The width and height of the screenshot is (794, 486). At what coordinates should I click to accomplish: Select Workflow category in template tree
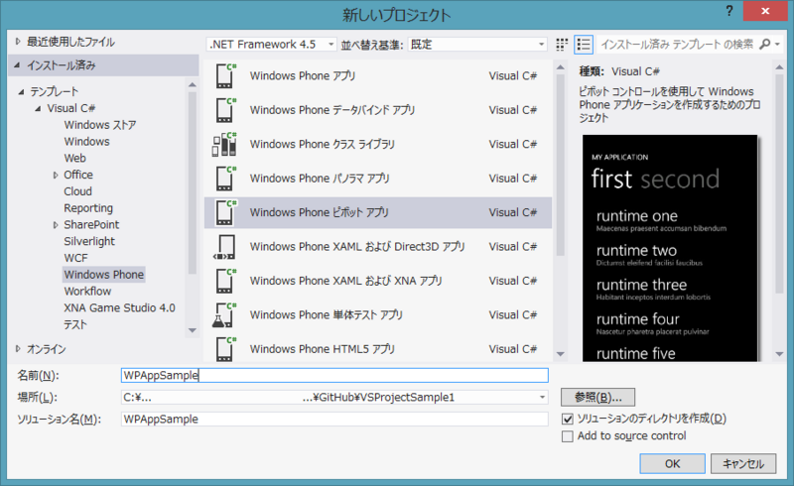87,291
